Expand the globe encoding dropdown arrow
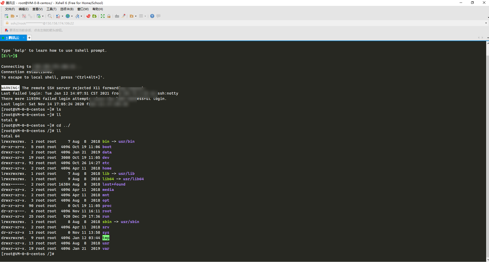This screenshot has width=489, height=262. point(72,16)
